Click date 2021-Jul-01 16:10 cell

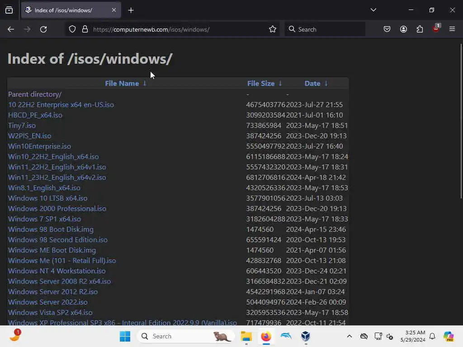coord(315,115)
